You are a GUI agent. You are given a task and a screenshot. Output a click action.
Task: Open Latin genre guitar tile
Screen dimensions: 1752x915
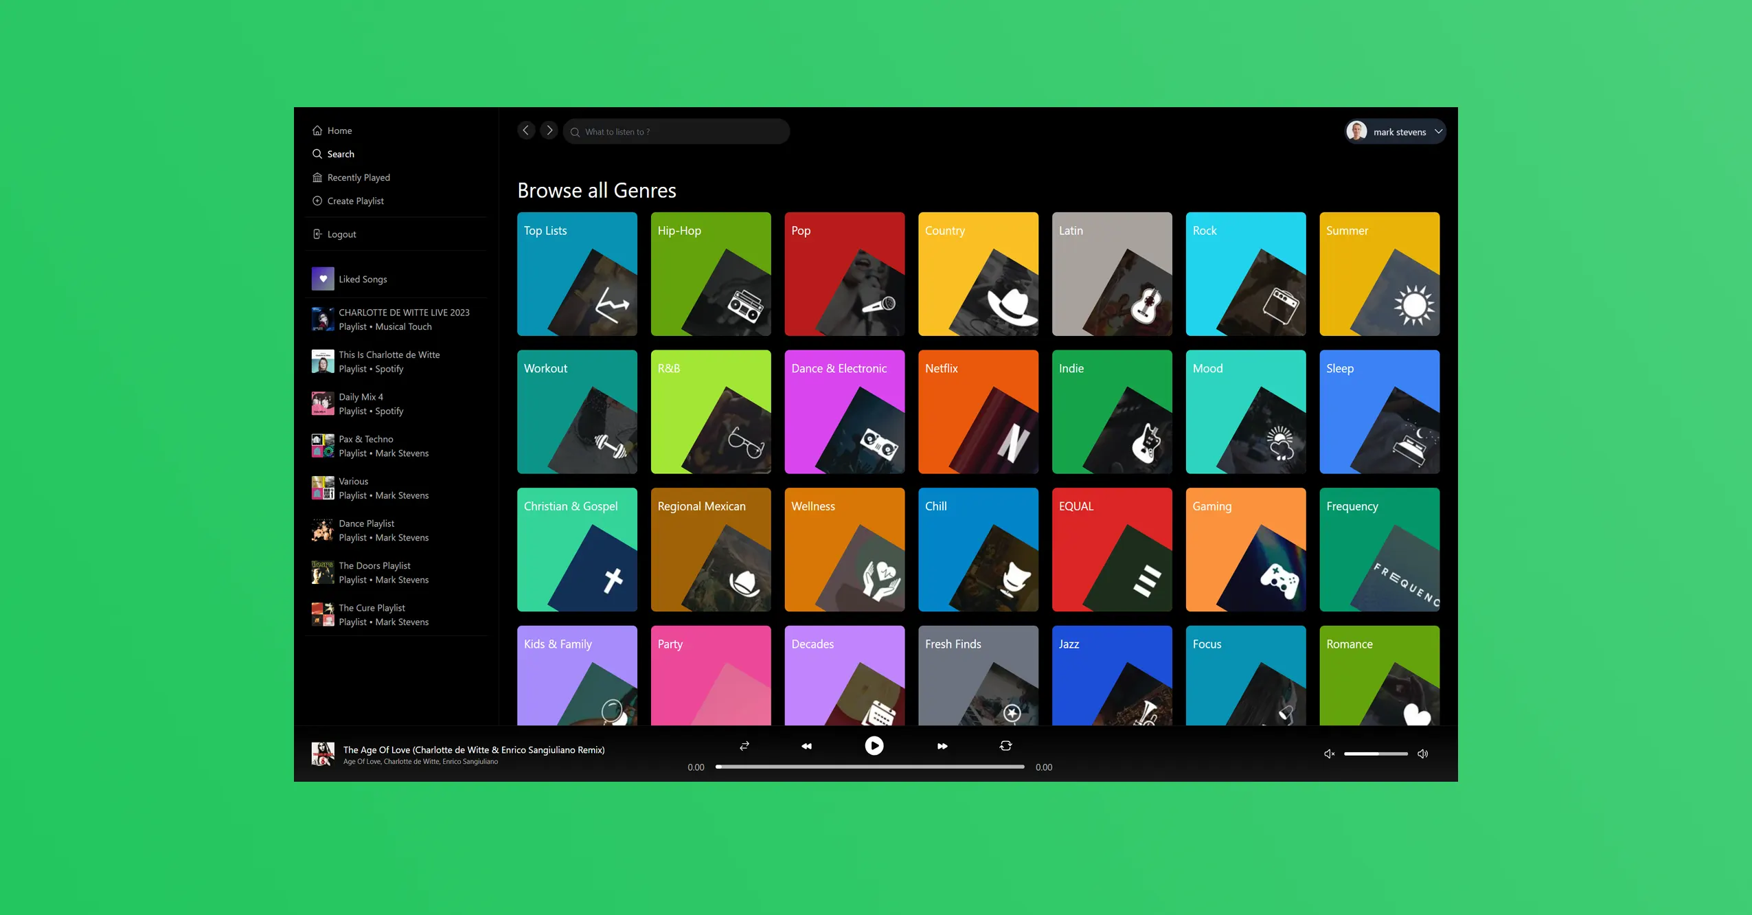point(1112,274)
